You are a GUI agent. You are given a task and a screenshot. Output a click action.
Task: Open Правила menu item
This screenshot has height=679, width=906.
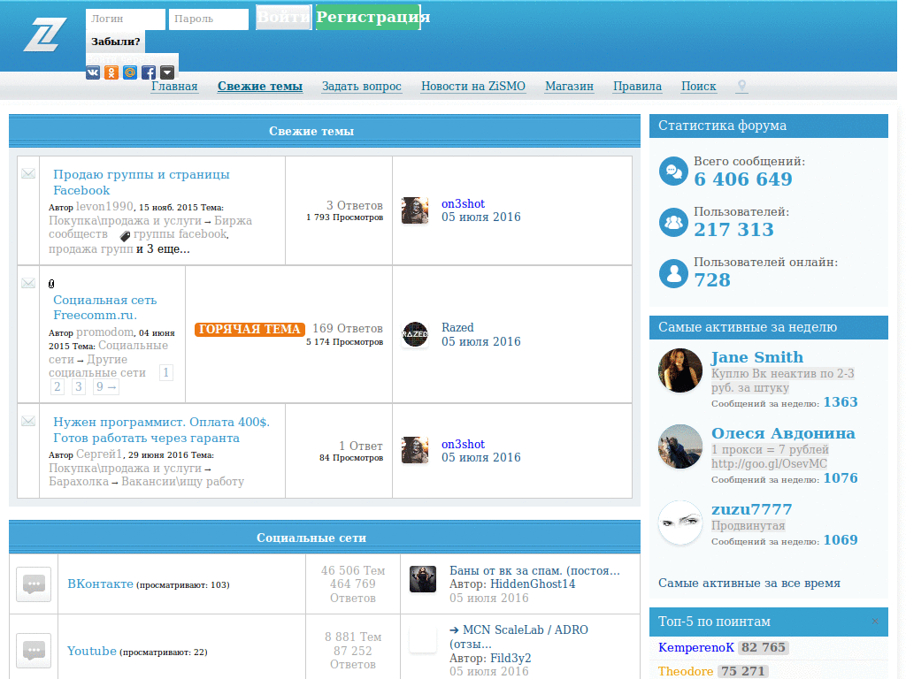tap(637, 87)
